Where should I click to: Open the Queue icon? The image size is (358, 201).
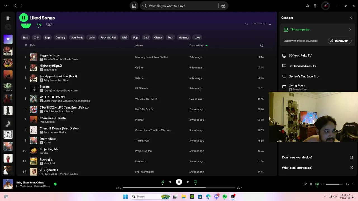311,184
